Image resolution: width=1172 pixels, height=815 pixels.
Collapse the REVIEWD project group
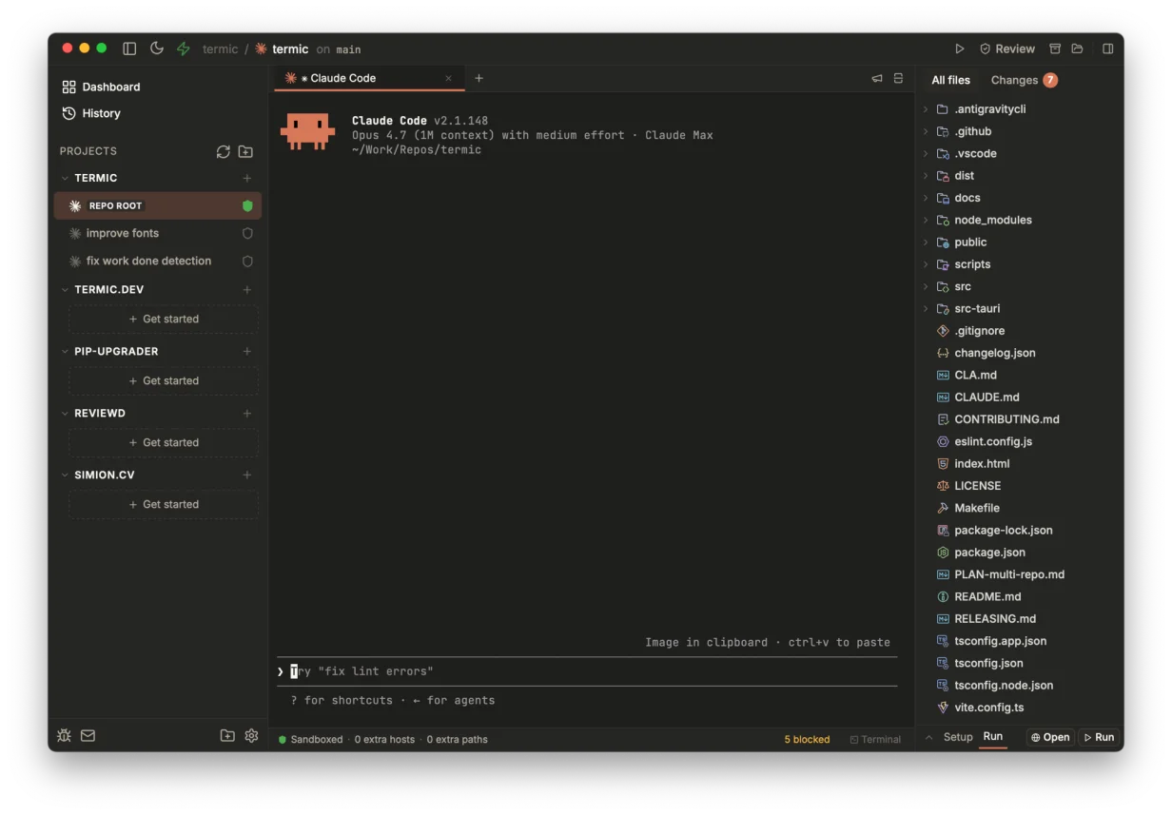[65, 413]
